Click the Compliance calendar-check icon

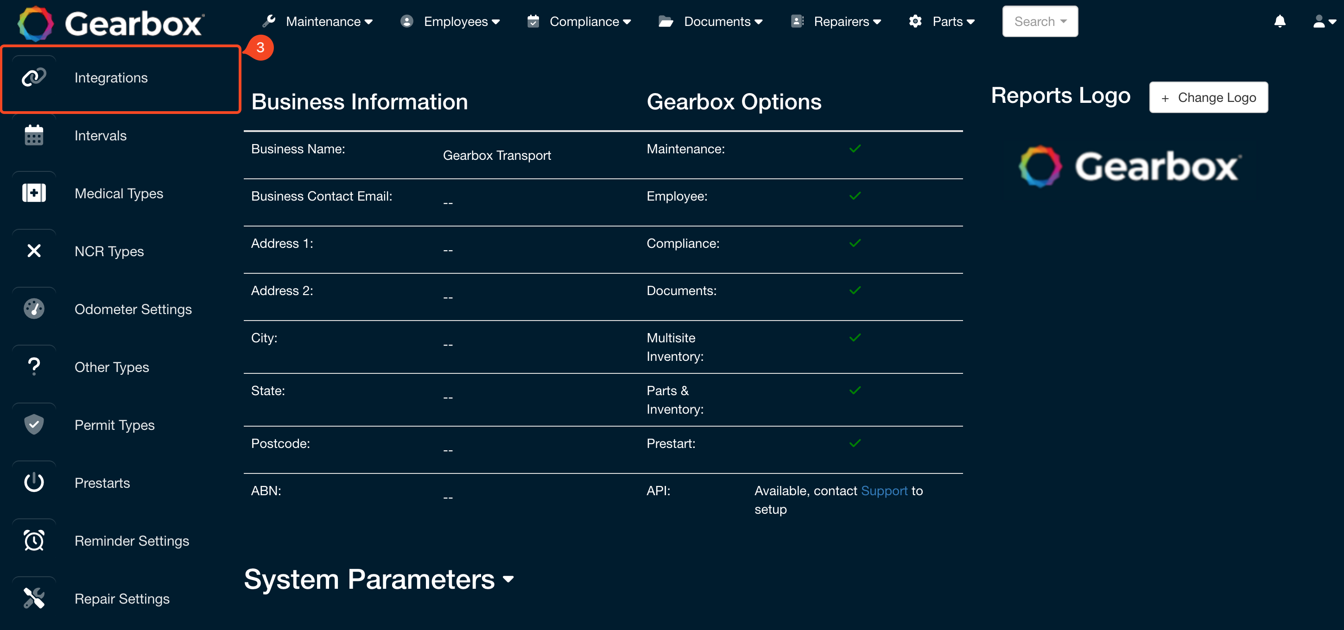[x=533, y=21]
